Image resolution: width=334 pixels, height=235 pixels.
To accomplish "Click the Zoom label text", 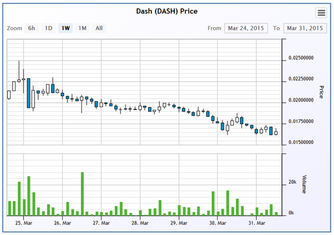I will (14, 28).
